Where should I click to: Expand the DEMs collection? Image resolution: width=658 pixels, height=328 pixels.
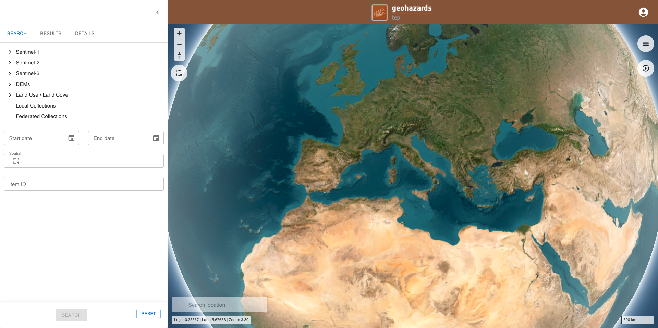pos(10,84)
